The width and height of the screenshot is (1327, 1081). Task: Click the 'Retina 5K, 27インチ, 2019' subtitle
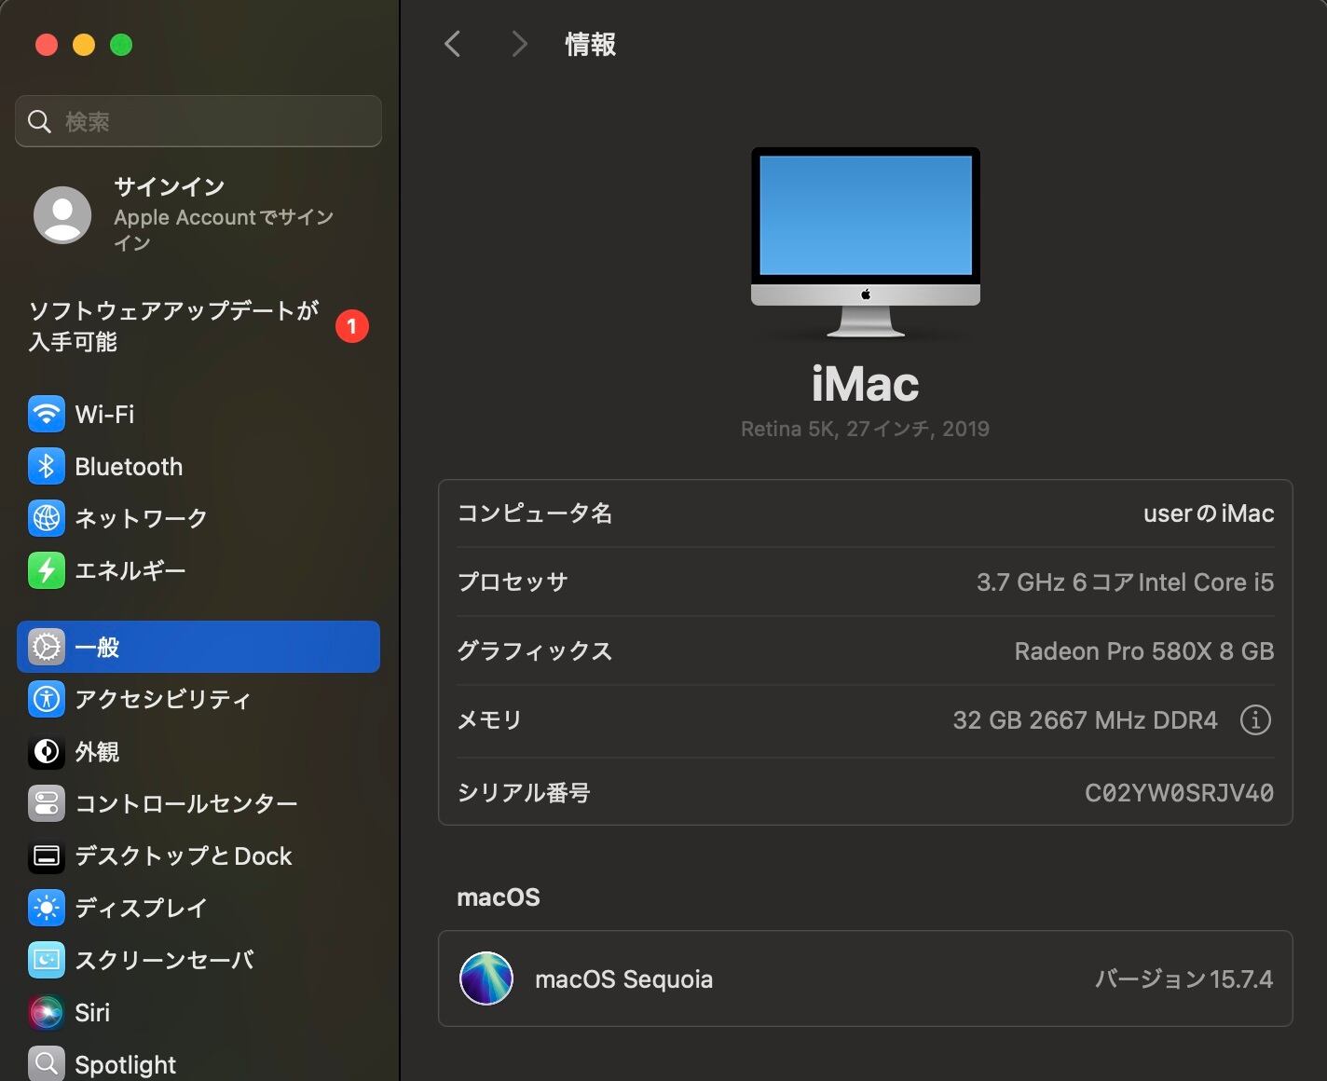pos(865,429)
